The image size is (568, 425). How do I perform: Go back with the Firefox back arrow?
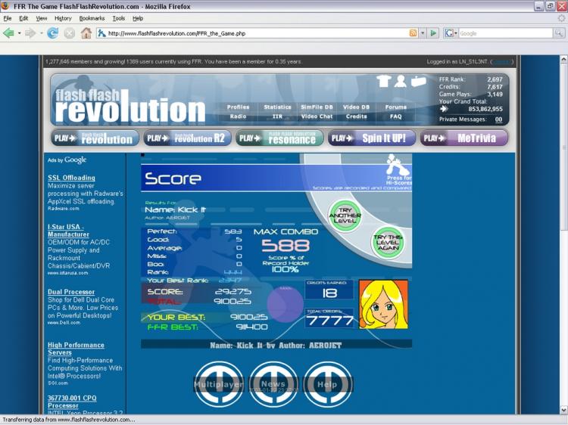[x=8, y=33]
